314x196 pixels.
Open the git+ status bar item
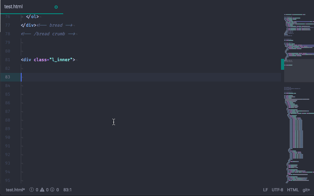point(306,190)
